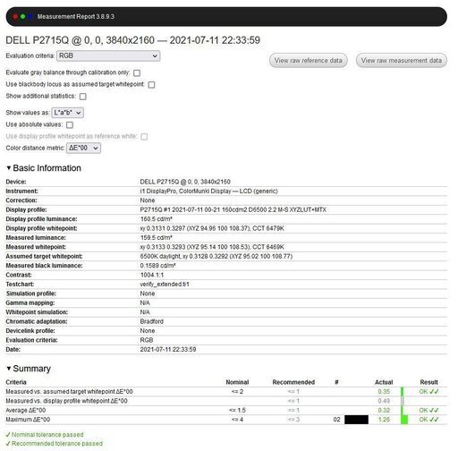
Task: Click View raw reference data button
Action: pos(309,61)
